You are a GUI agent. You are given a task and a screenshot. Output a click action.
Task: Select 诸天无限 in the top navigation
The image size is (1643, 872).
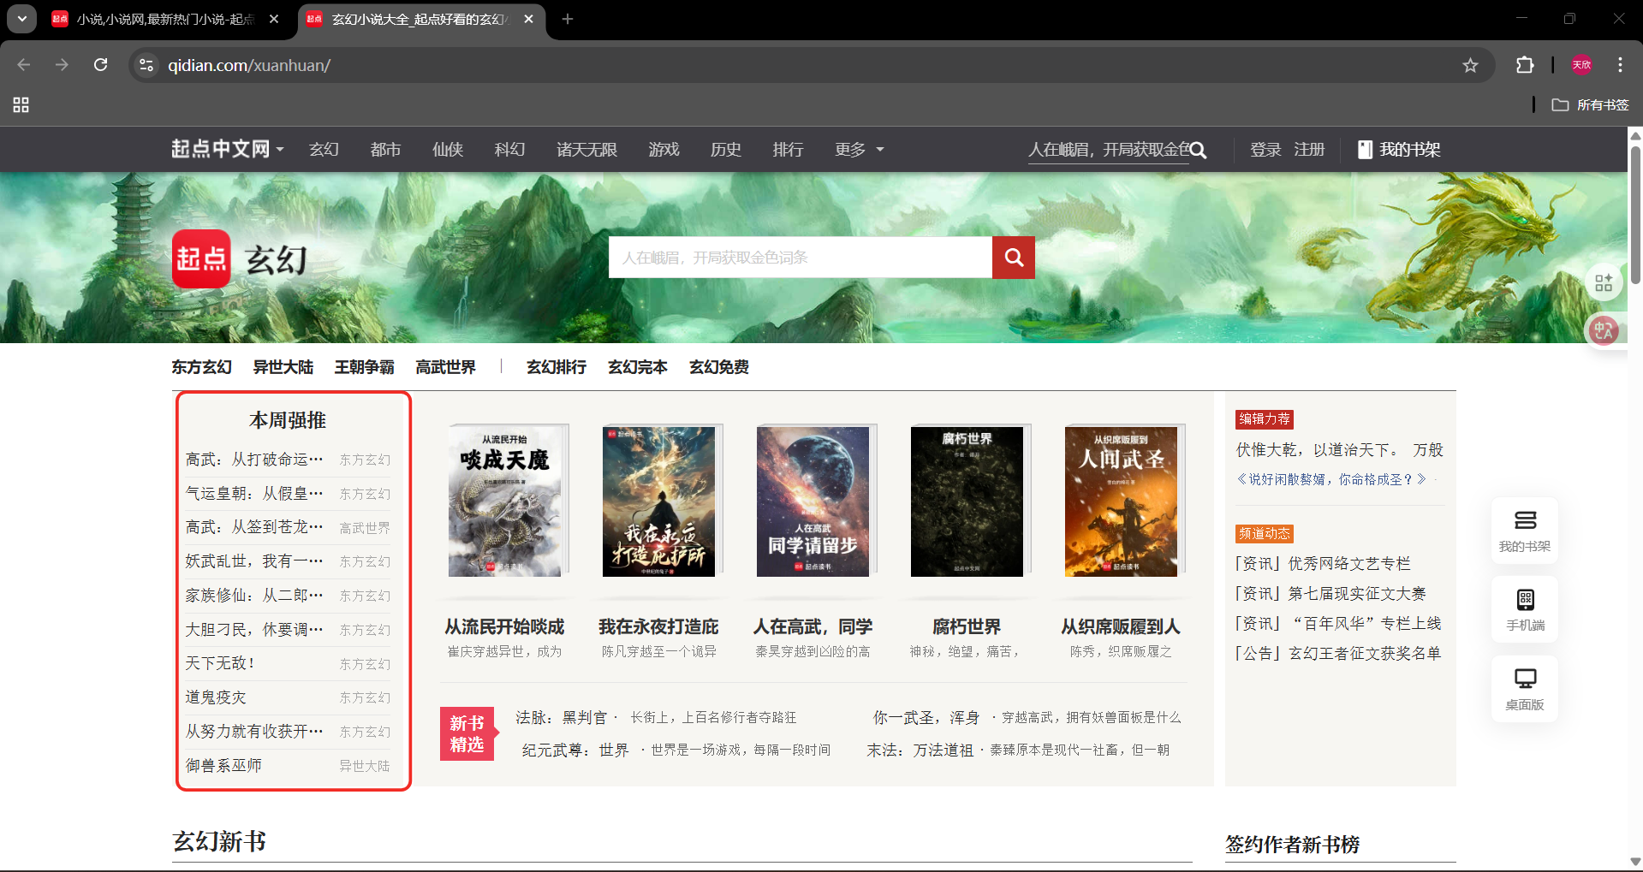586,150
